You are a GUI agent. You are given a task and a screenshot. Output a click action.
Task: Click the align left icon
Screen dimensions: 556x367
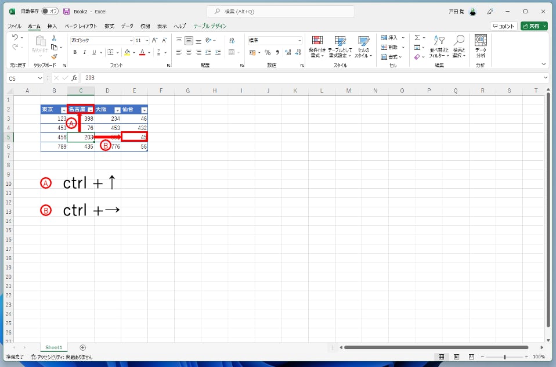(179, 52)
